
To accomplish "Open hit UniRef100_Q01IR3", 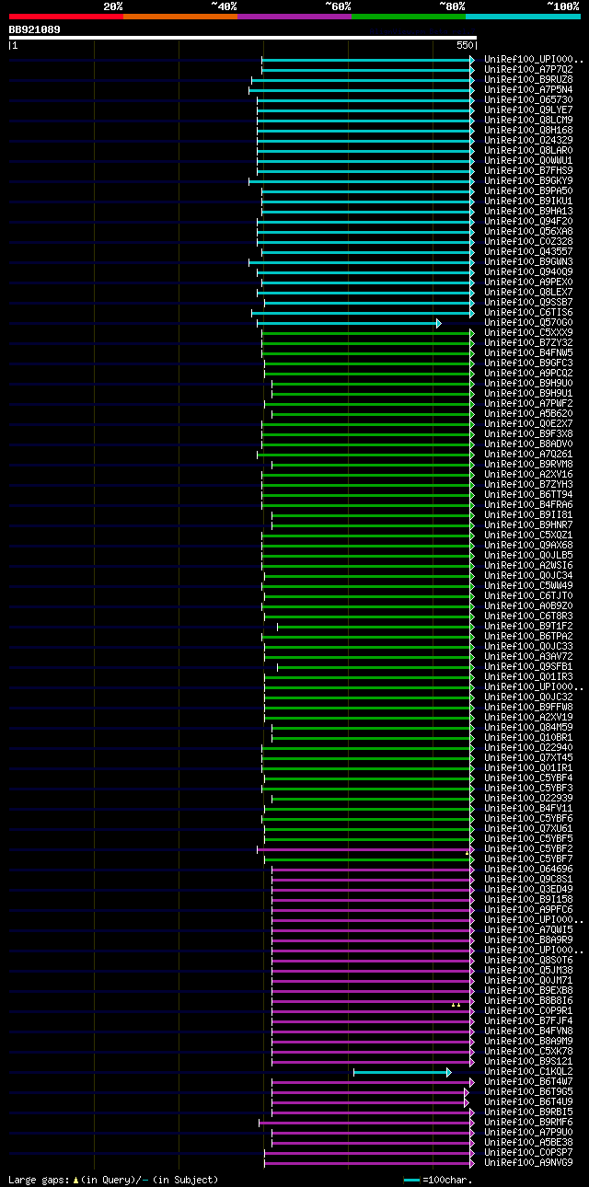I will pos(528,676).
